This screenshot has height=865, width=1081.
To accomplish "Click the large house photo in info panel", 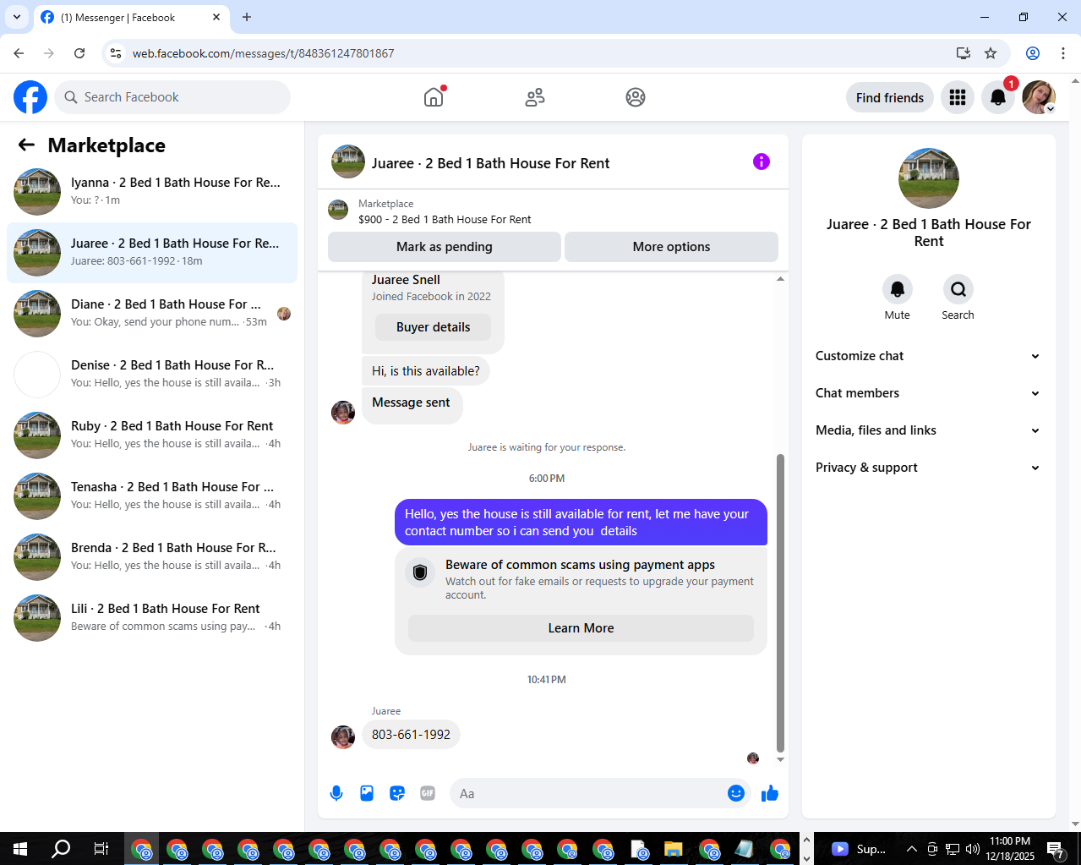I will point(929,178).
